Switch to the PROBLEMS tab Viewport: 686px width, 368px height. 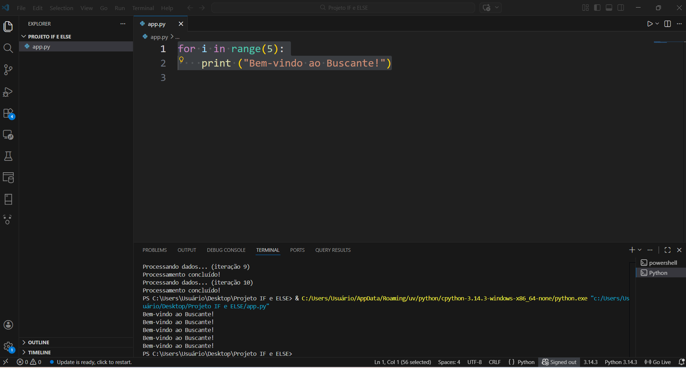(x=154, y=250)
